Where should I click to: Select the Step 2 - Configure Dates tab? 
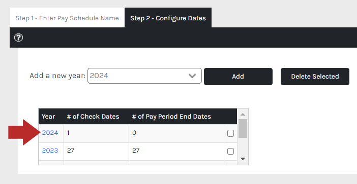pos(168,18)
